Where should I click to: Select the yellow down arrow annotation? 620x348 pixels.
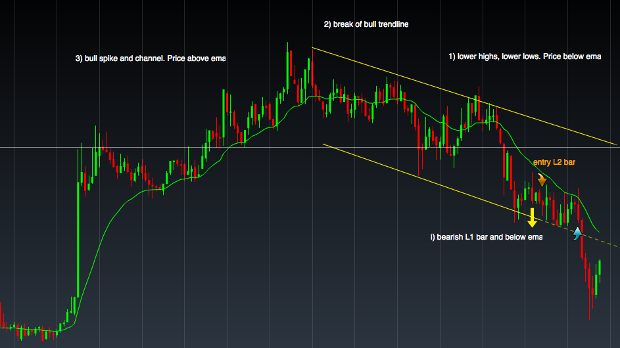(x=532, y=217)
